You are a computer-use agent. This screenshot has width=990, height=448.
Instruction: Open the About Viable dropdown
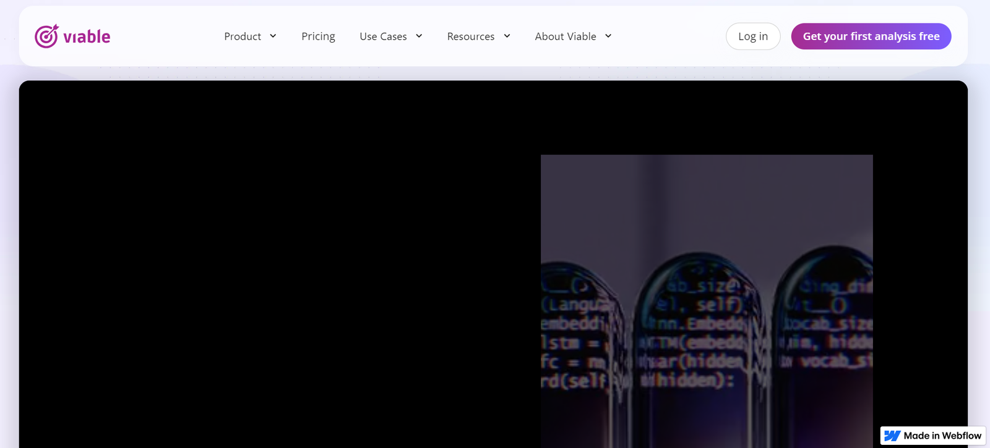(565, 36)
